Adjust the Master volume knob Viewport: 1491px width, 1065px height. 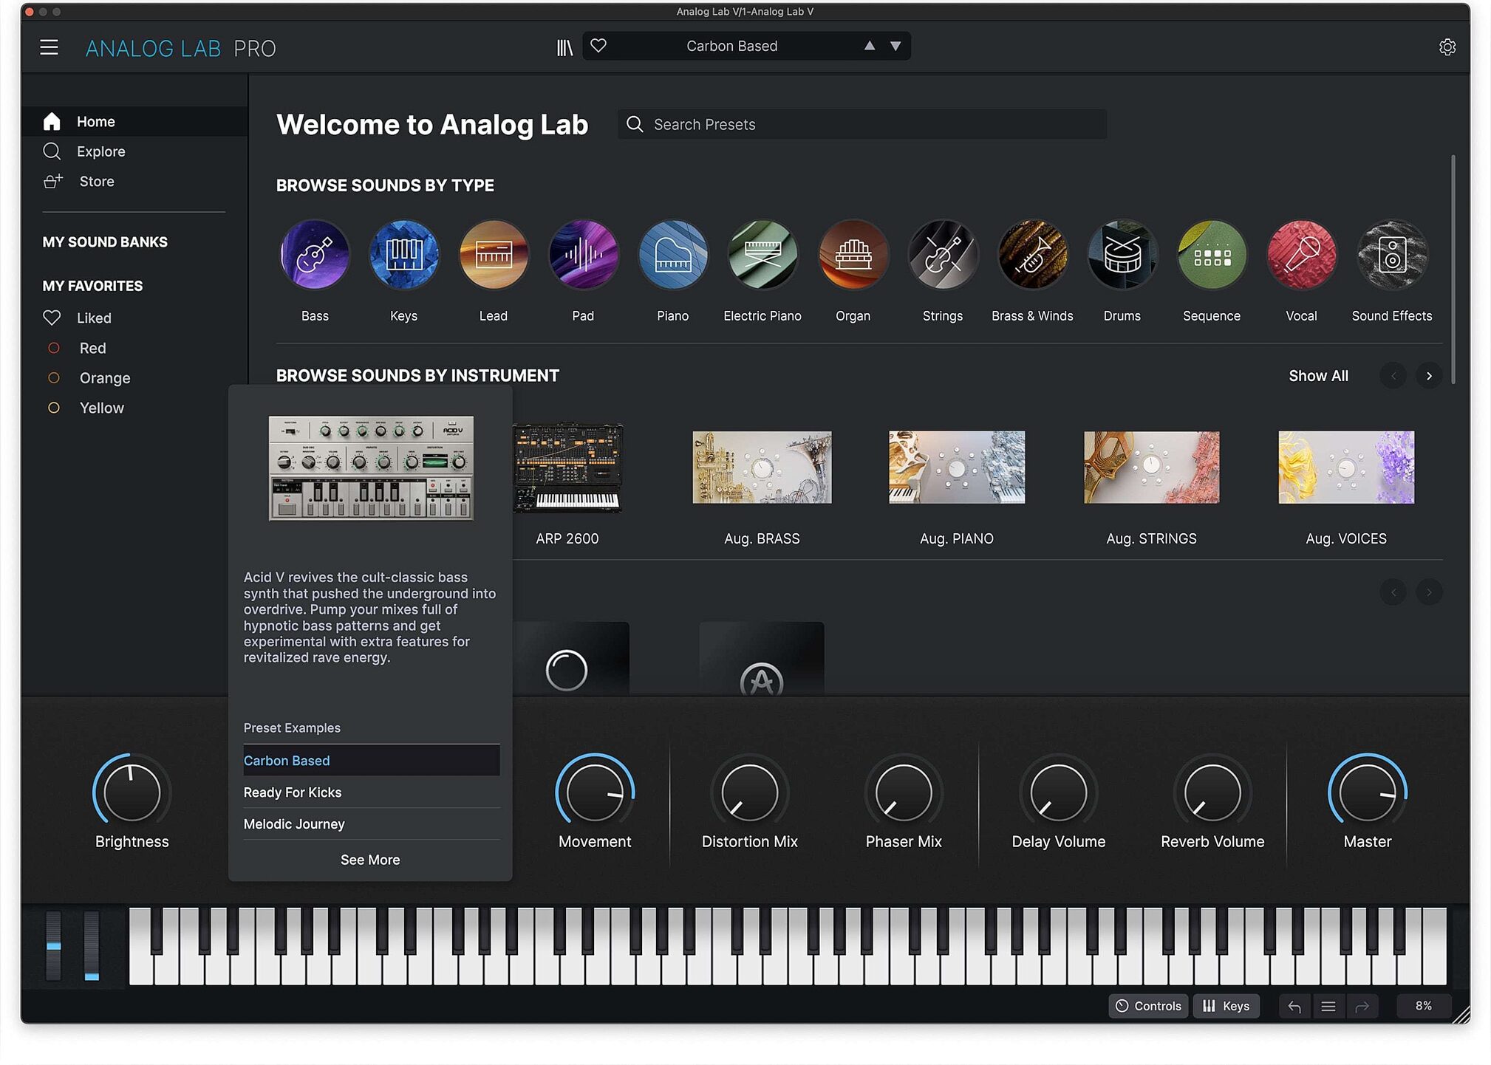[1367, 794]
